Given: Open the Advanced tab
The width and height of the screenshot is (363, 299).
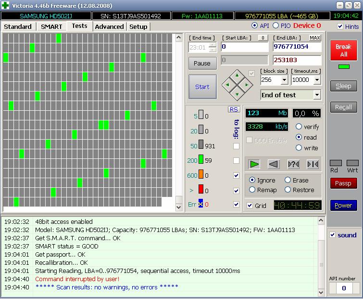Looking at the screenshot, I should click(x=109, y=26).
